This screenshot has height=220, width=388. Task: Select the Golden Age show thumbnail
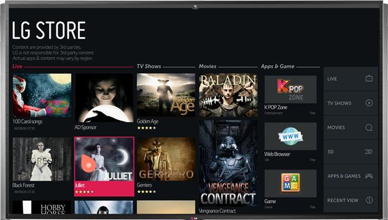[166, 95]
